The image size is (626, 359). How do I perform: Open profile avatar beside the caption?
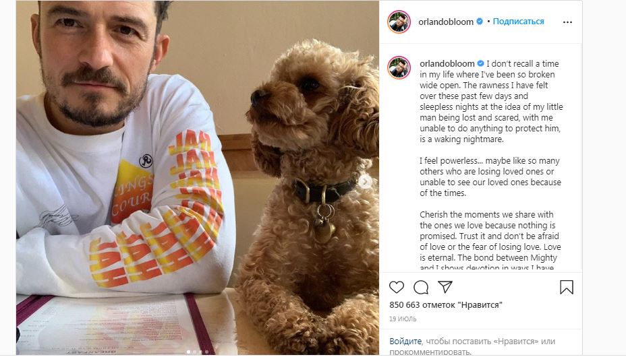(399, 67)
